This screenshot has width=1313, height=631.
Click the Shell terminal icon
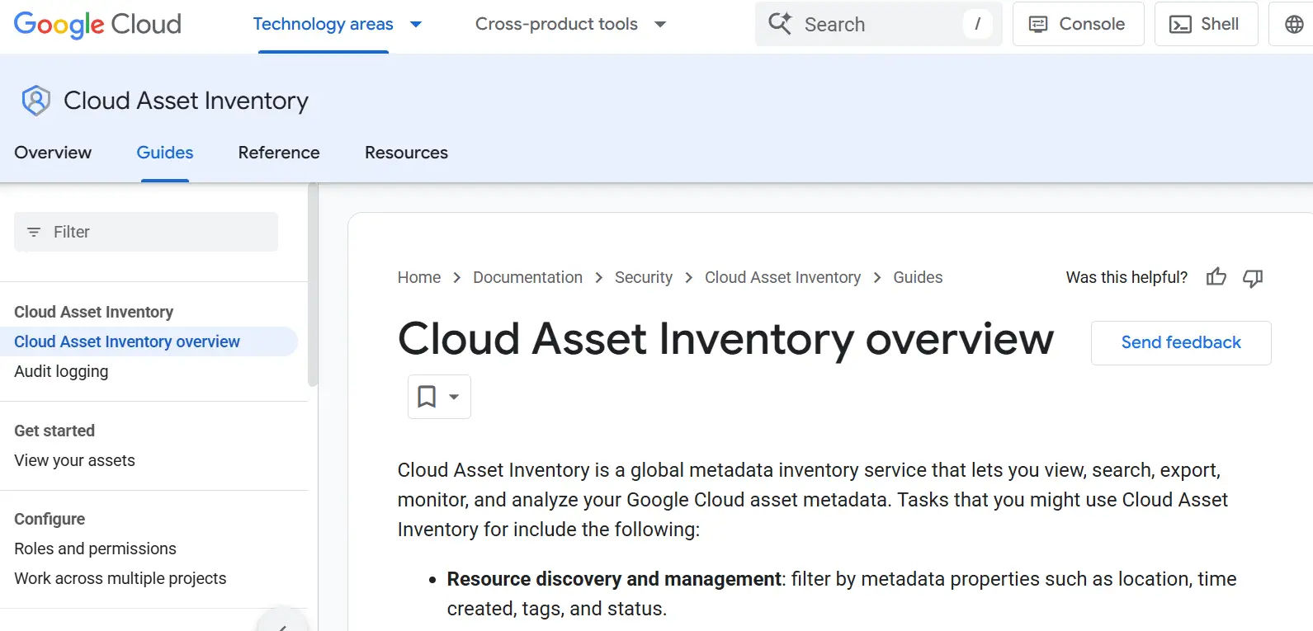coord(1180,24)
